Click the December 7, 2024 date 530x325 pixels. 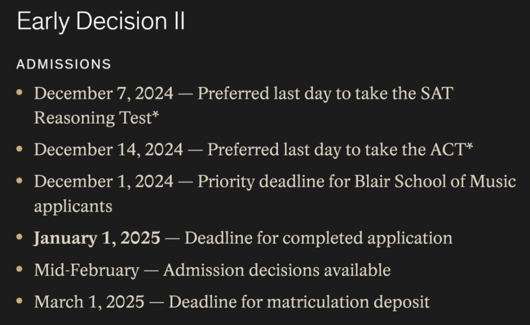click(x=103, y=94)
